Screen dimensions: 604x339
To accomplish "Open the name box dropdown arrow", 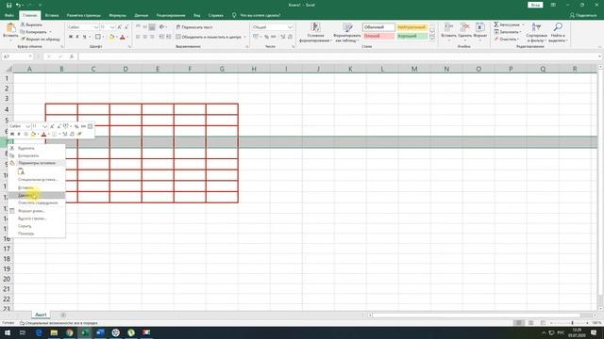I will point(30,56).
